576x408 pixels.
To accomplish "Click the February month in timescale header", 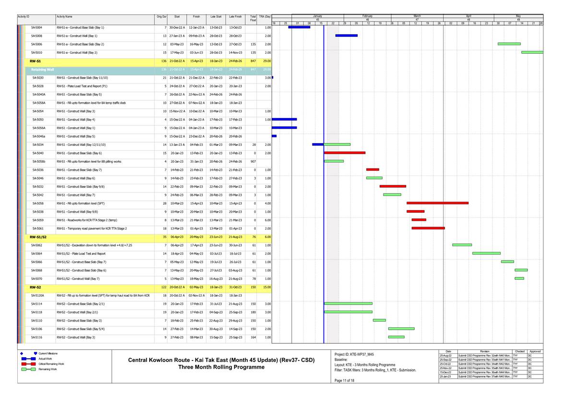I will click(x=367, y=16).
